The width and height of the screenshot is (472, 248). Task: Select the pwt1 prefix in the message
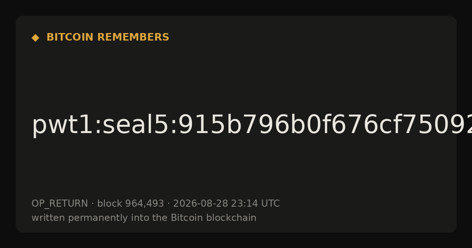point(61,126)
